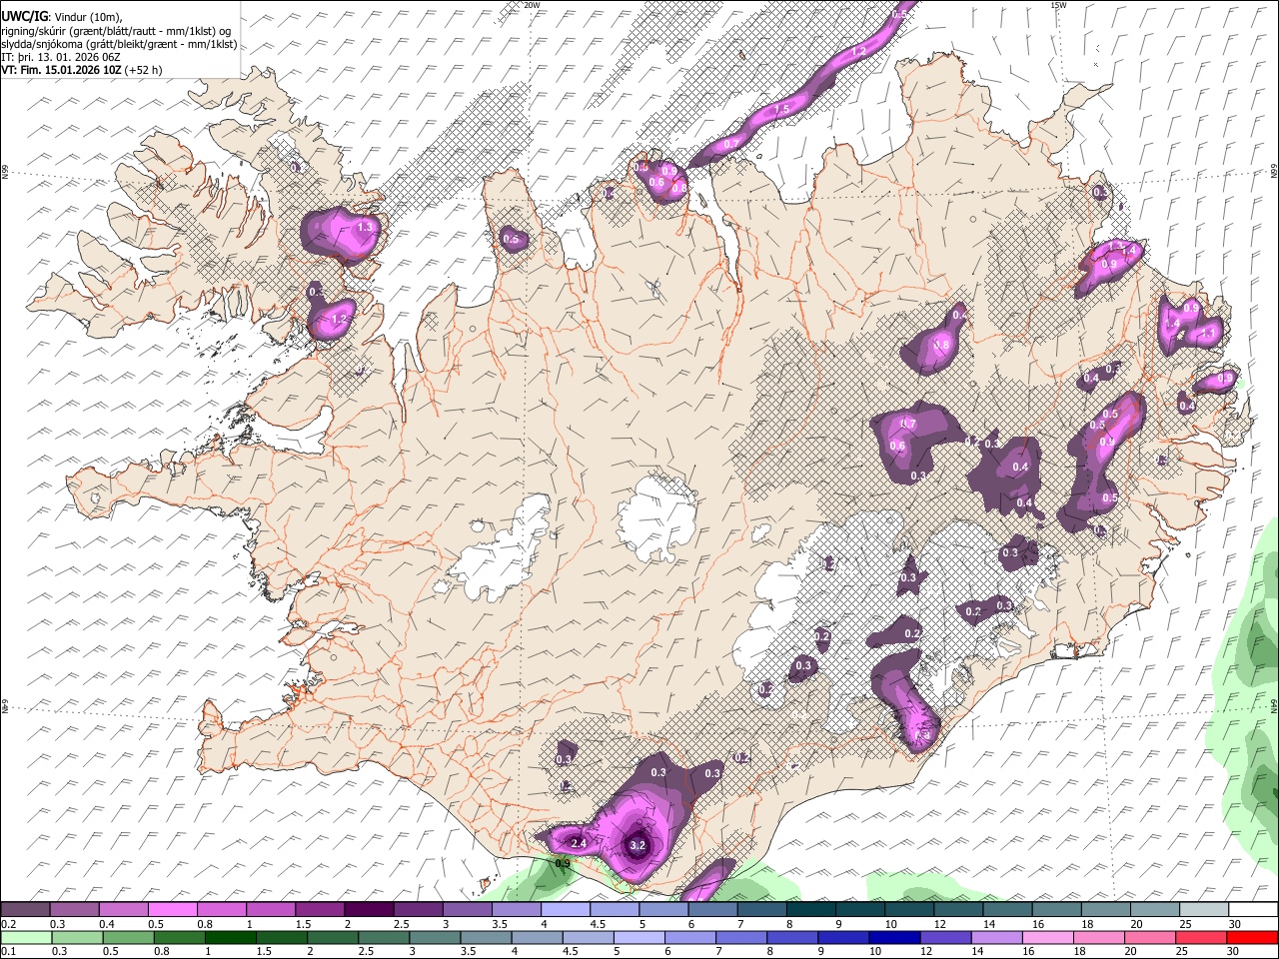Click the dark mauve 0.2 snow legend swatch
The height and width of the screenshot is (959, 1279).
25,909
